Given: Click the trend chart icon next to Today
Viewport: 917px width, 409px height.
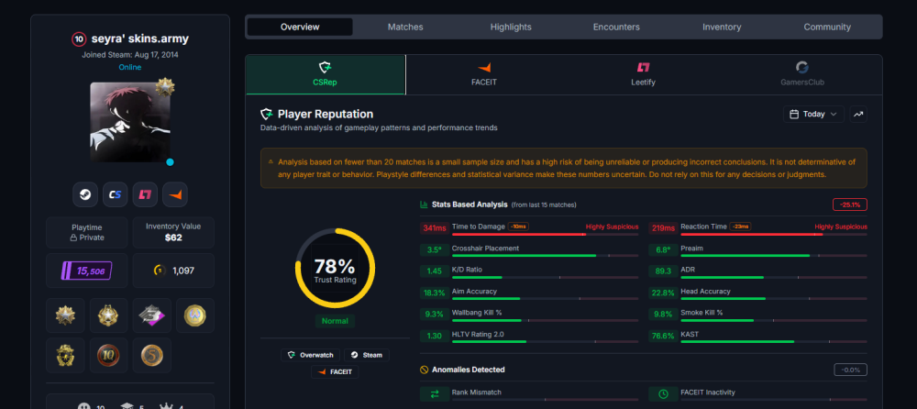Looking at the screenshot, I should point(858,114).
